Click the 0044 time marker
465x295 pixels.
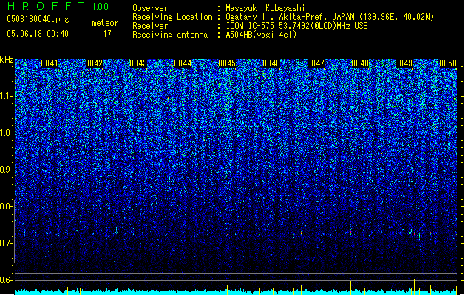coord(183,63)
